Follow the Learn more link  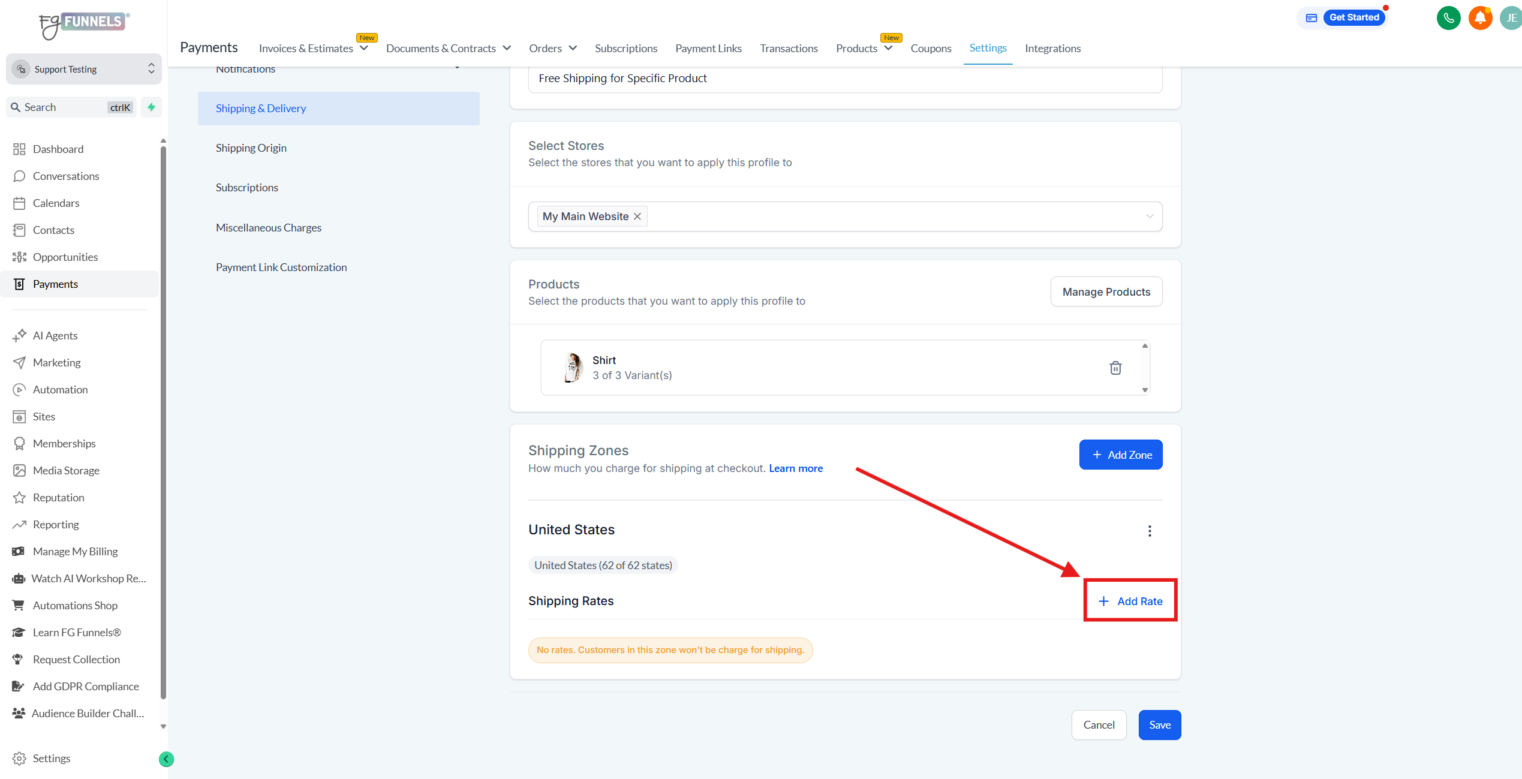(795, 468)
